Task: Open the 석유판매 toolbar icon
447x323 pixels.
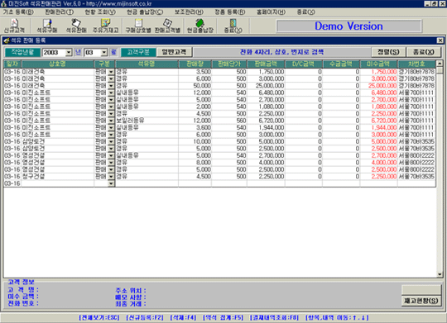Action: tap(76, 26)
